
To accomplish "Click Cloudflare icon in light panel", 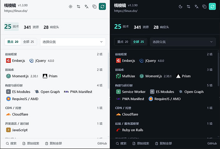I will coord(8,114).
